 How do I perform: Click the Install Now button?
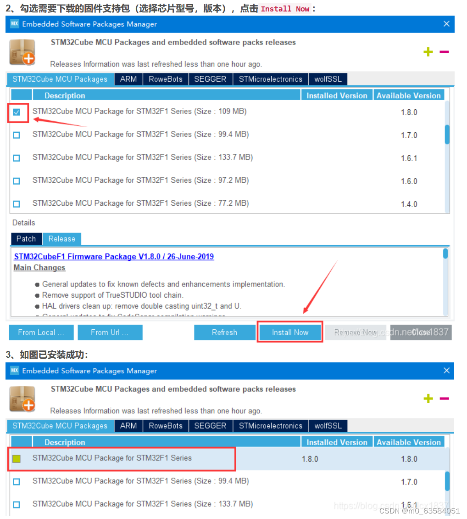[290, 333]
